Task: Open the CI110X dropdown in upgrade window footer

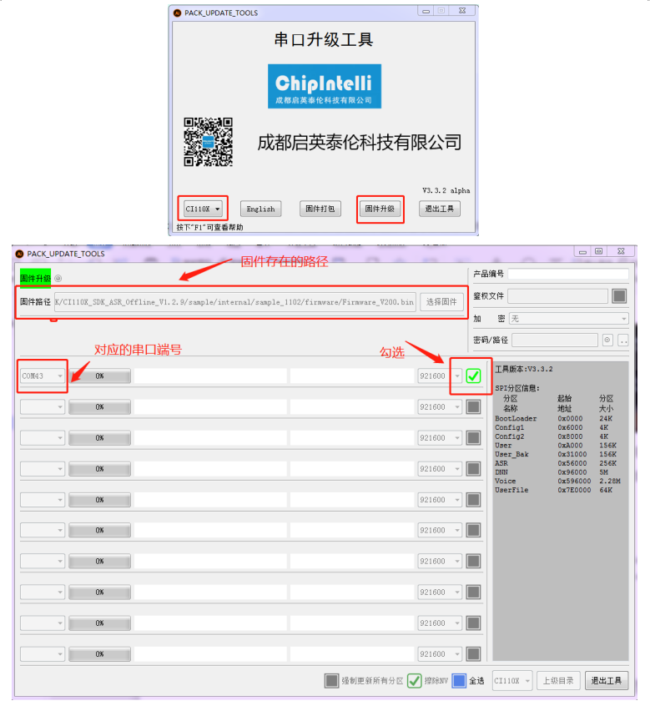Action: 512,681
